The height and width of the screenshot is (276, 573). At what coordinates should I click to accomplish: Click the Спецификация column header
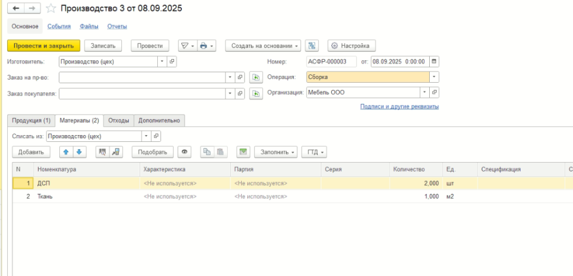point(521,169)
